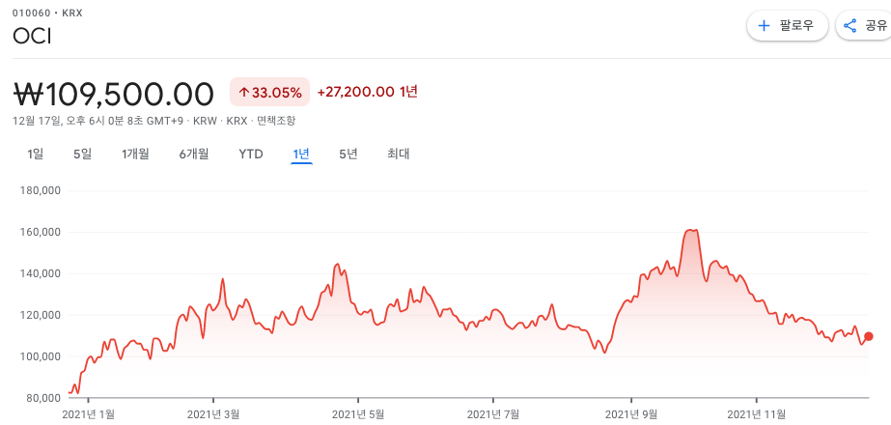Click the 2021년 11월 x-axis label
This screenshot has width=891, height=425.
tap(757, 414)
